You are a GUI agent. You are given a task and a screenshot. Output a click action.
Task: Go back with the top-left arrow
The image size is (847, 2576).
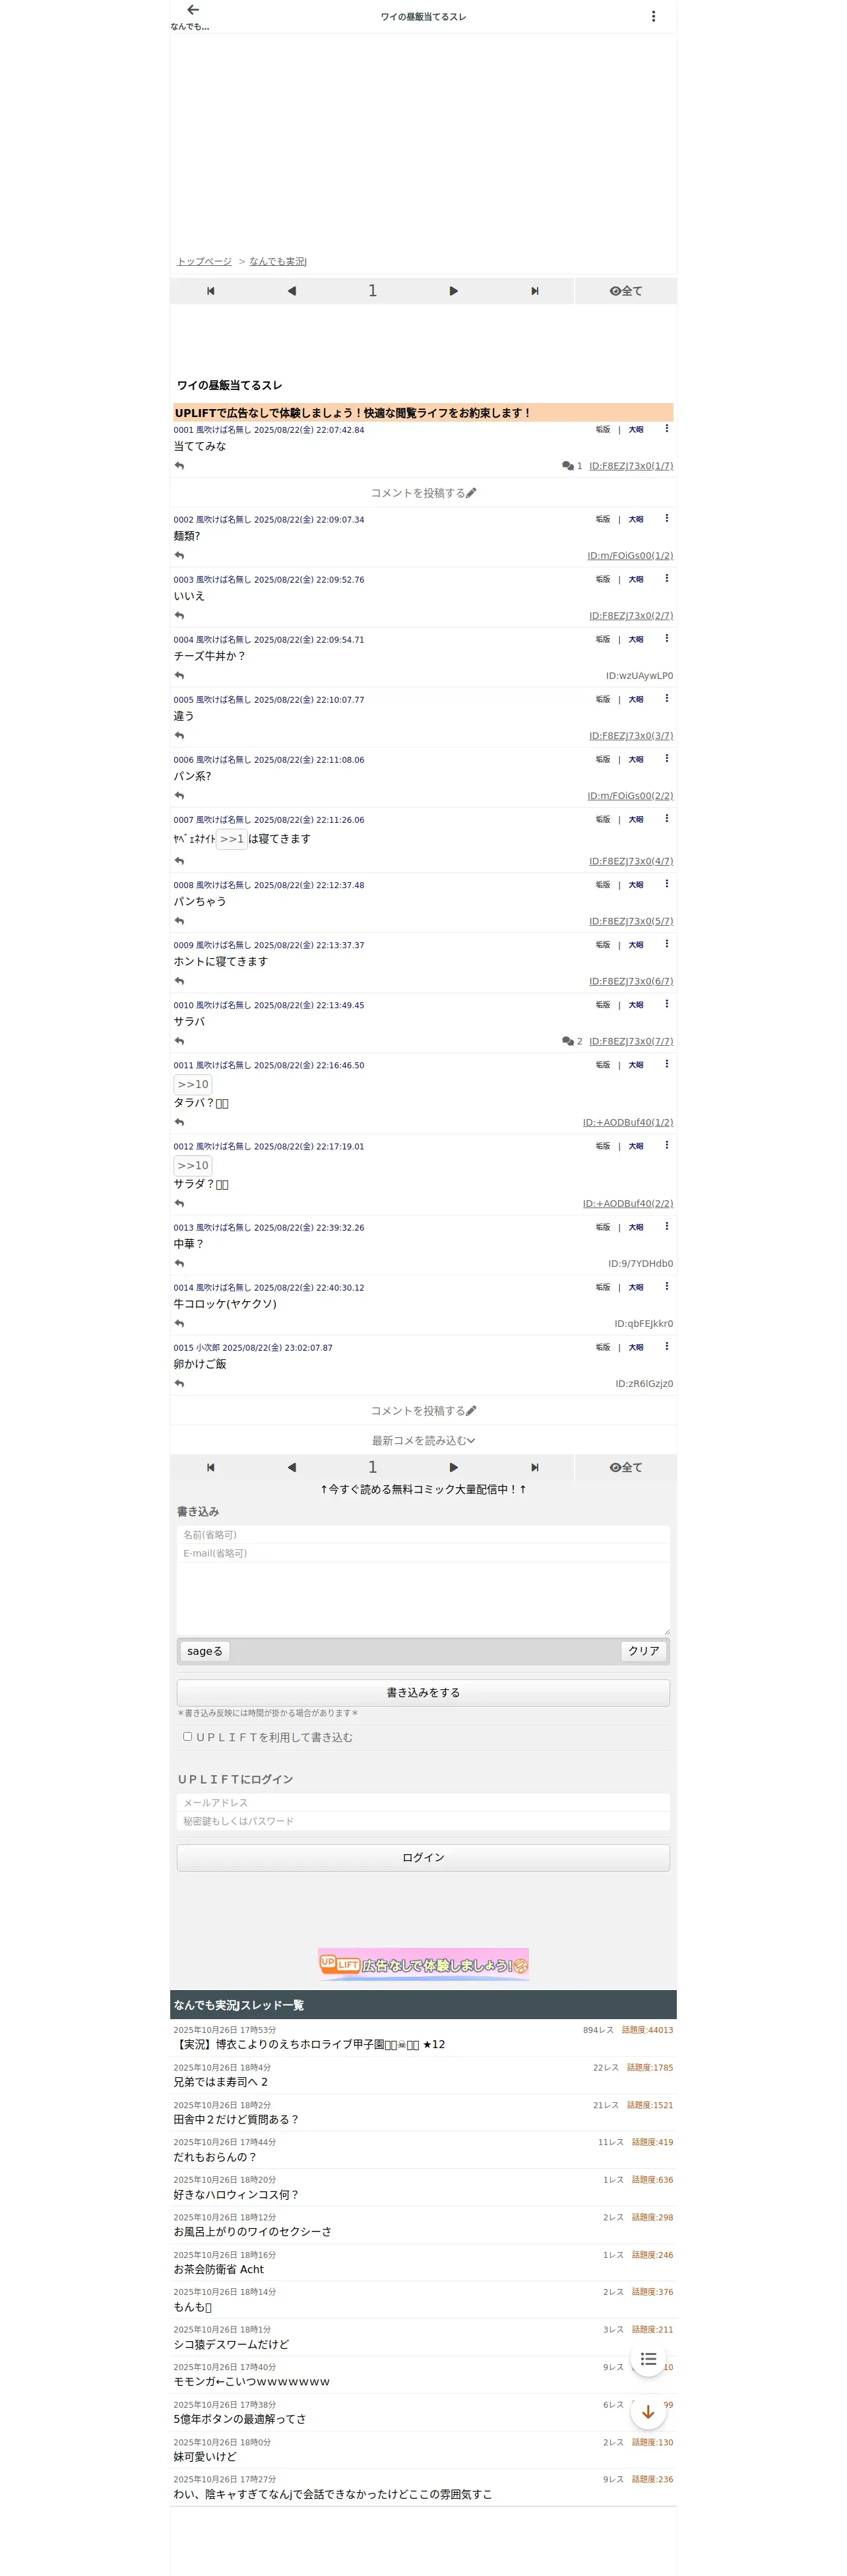coord(193,10)
